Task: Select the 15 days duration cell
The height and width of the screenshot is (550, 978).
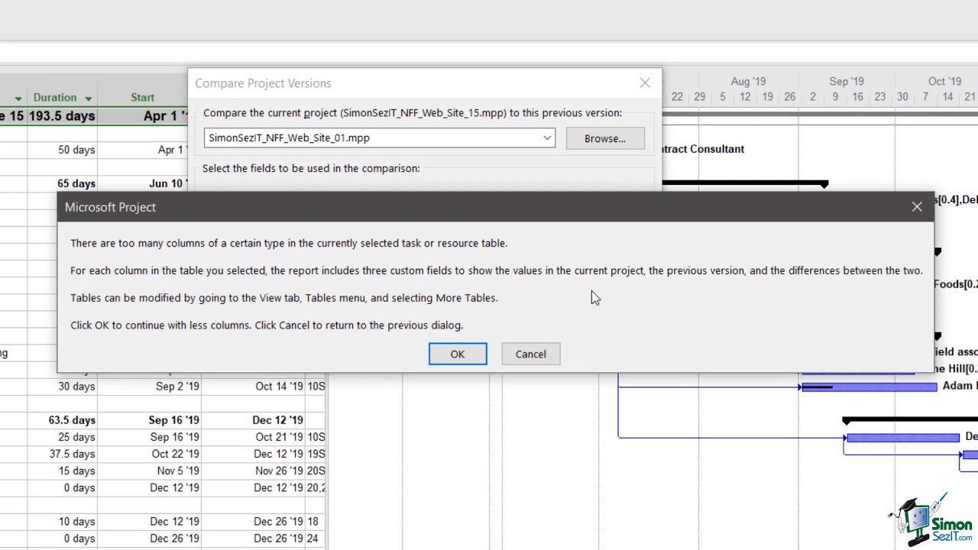Action: click(x=63, y=471)
